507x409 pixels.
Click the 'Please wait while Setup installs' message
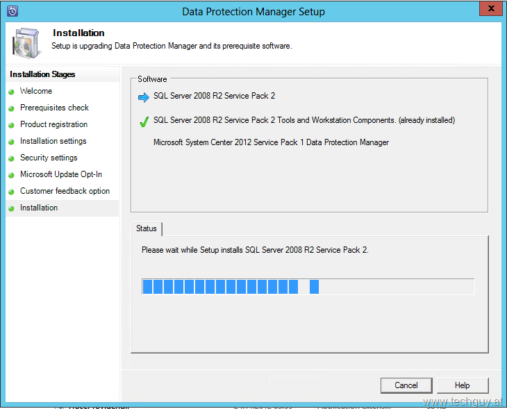(x=255, y=250)
